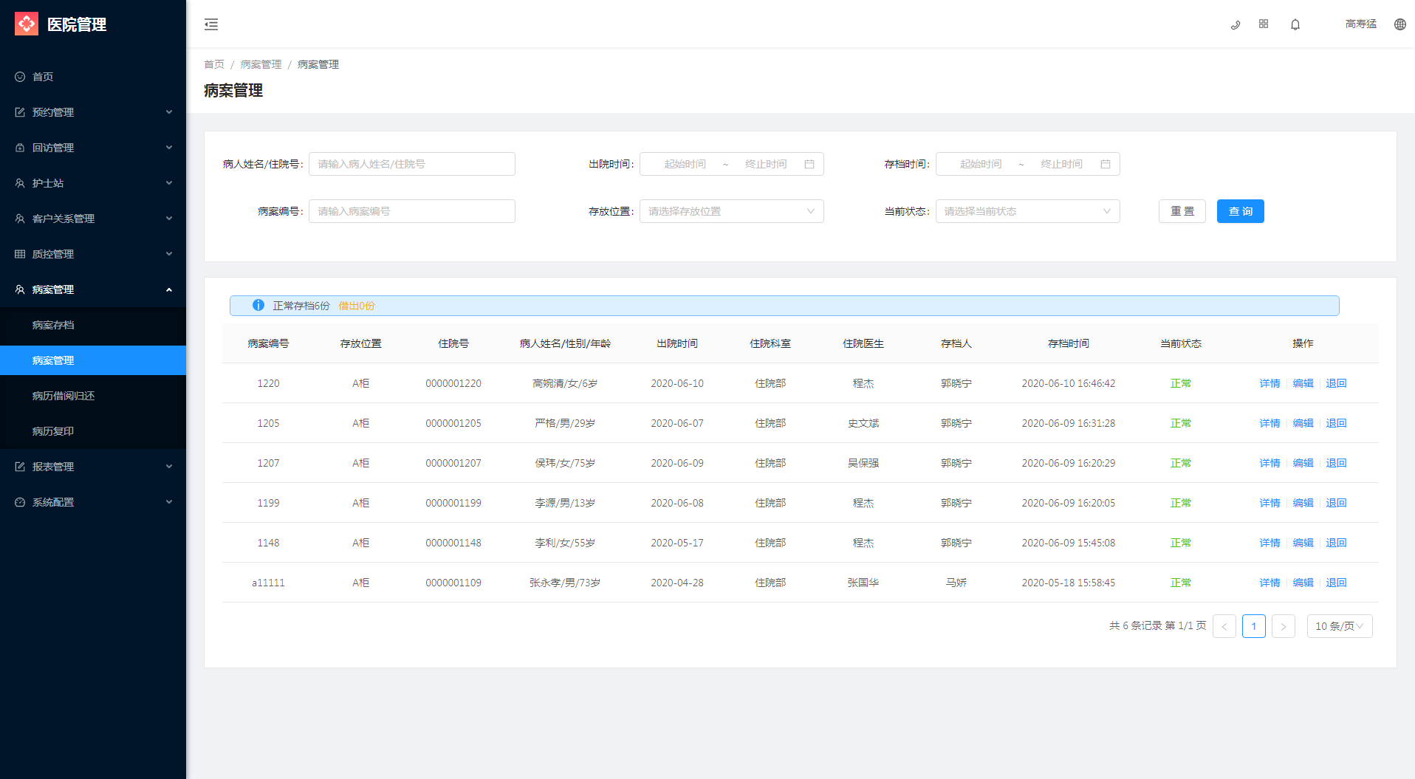The height and width of the screenshot is (779, 1415).
Task: Click the hospital management logo icon
Action: coord(27,24)
